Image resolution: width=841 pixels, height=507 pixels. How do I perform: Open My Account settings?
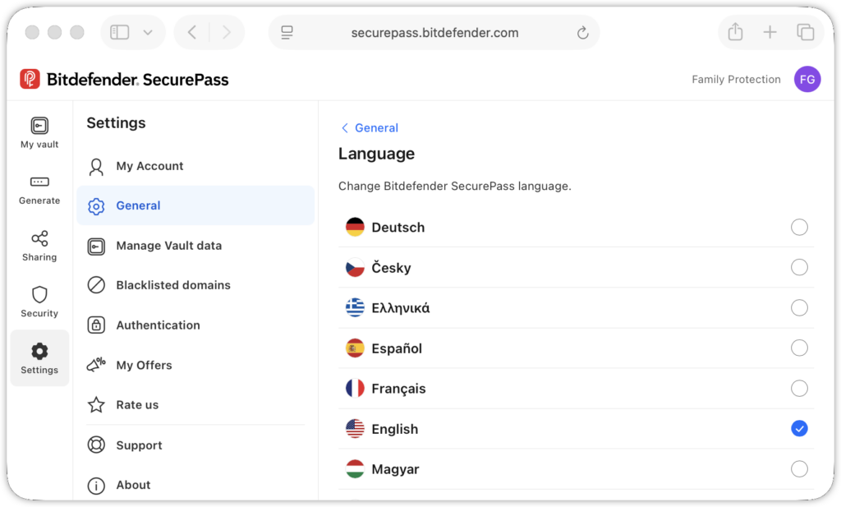click(195, 166)
